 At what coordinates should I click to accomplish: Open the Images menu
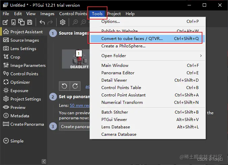coord(47,14)
